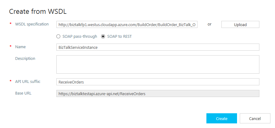Focus the Name field containing BizTalkServiceInstance
275x128 pixels.
[x=158, y=47]
